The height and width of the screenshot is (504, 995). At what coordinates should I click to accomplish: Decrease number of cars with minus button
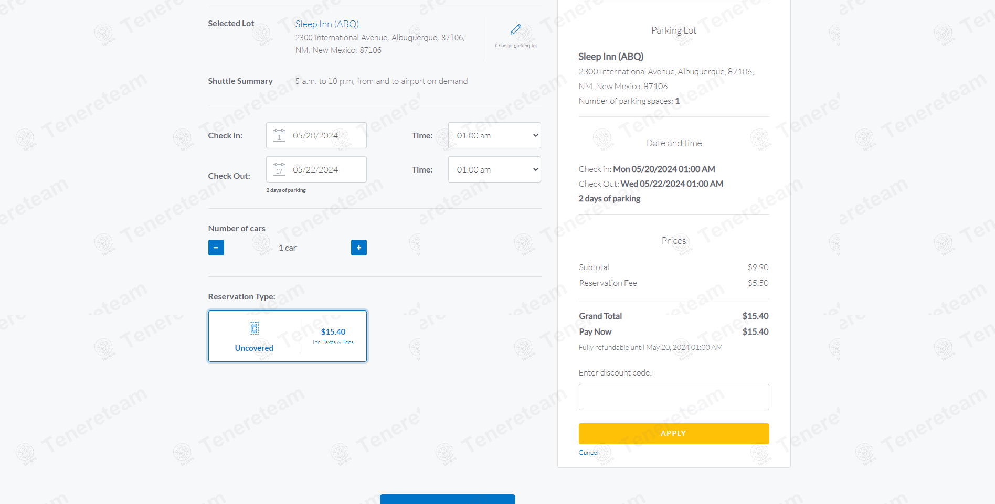tap(216, 248)
